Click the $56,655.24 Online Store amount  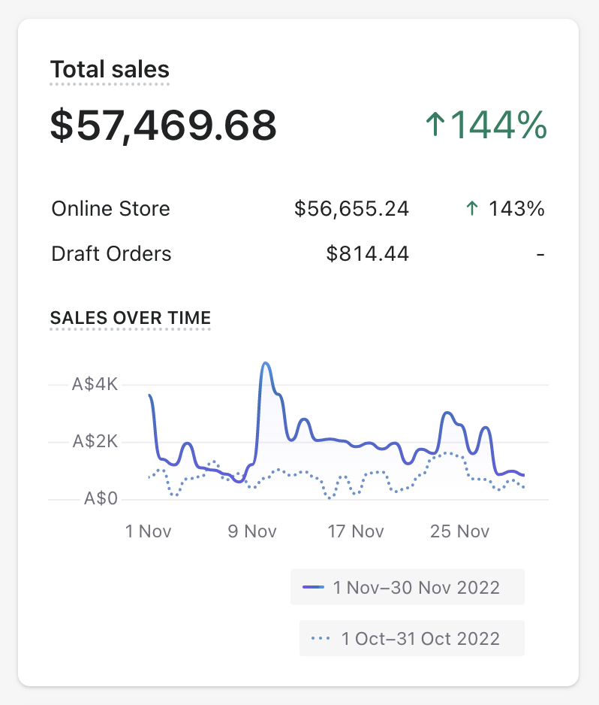351,209
